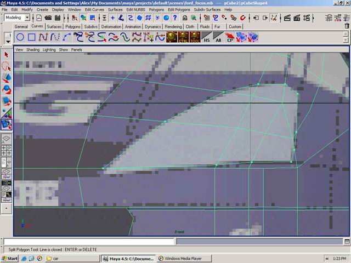Click the All shelf button
Screen dimensions: 351x263
(218, 38)
